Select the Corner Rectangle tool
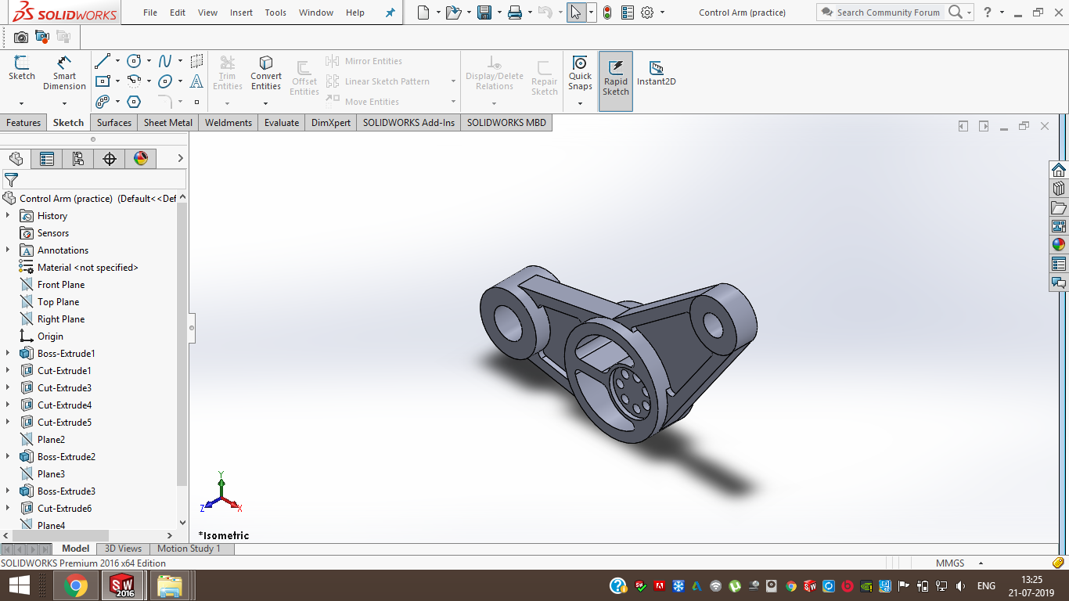 pos(103,81)
